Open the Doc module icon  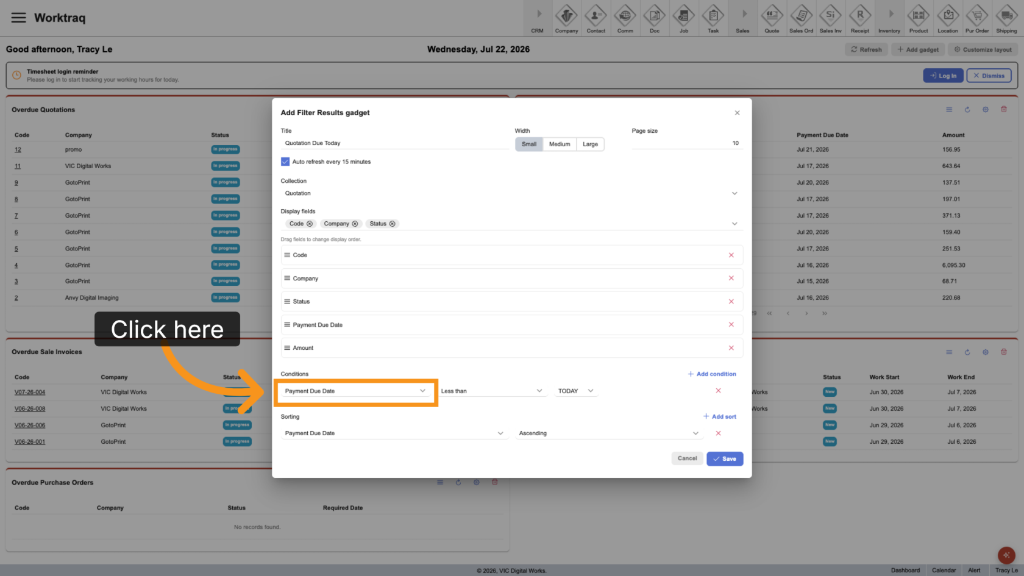tap(654, 18)
